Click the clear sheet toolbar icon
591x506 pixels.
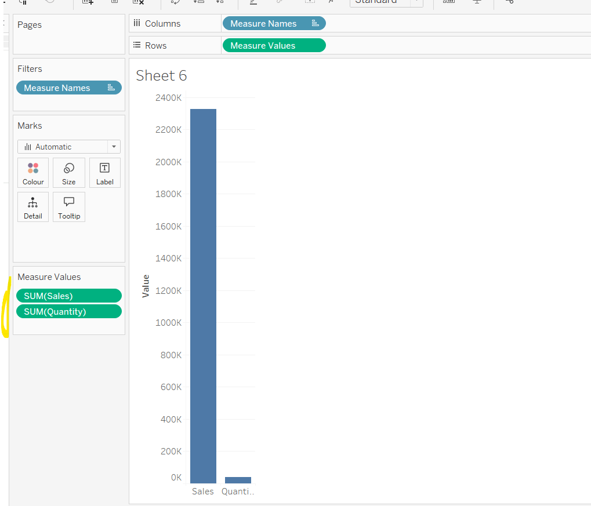pyautogui.click(x=138, y=2)
